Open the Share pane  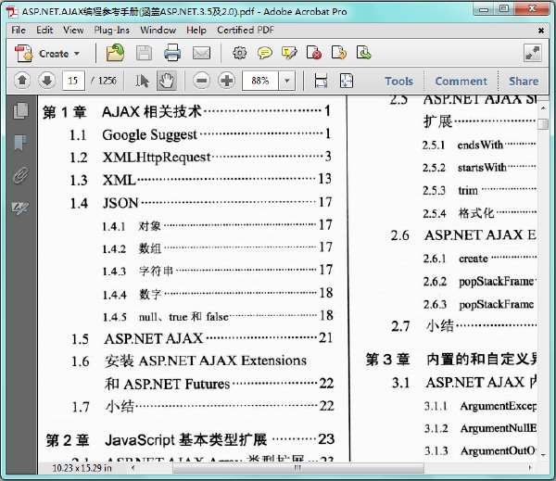[x=524, y=82]
